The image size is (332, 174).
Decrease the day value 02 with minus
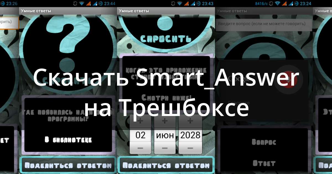[x=140, y=148]
